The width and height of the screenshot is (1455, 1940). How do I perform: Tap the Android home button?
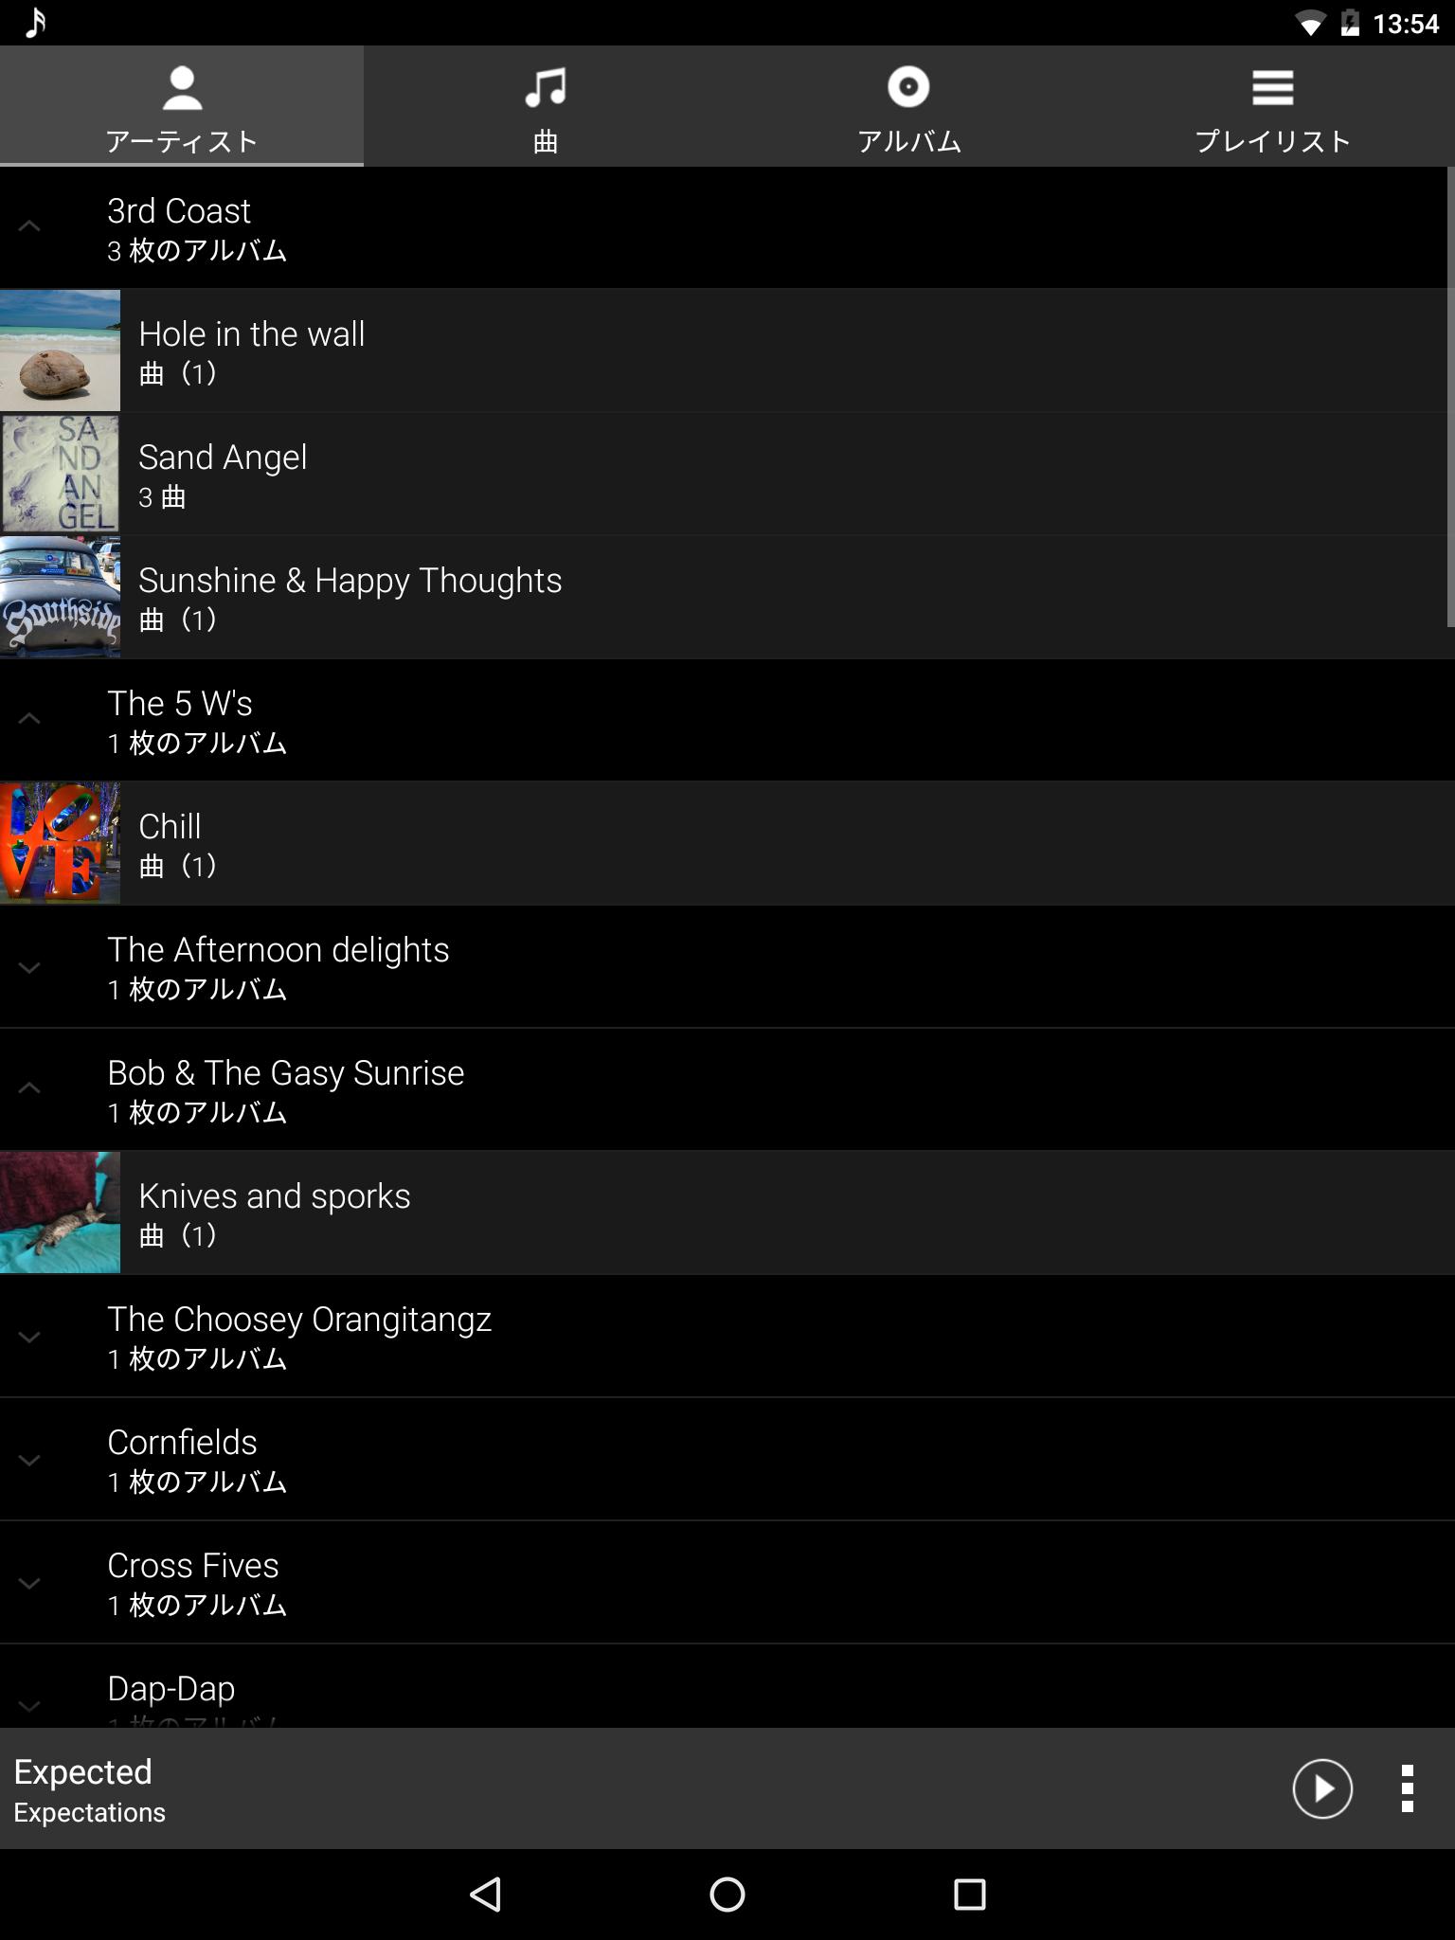click(x=727, y=1895)
